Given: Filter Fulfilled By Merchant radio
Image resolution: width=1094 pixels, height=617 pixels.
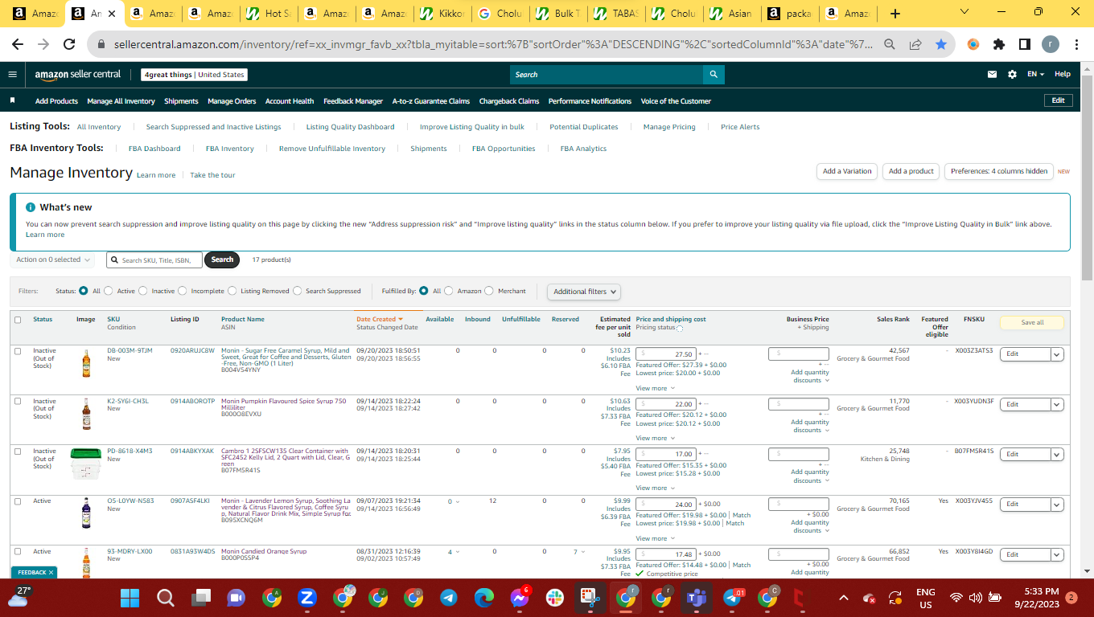Looking at the screenshot, I should tap(490, 291).
